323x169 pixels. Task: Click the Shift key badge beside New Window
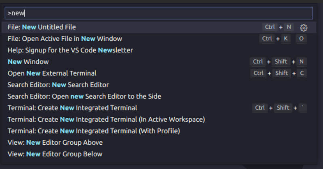281,62
